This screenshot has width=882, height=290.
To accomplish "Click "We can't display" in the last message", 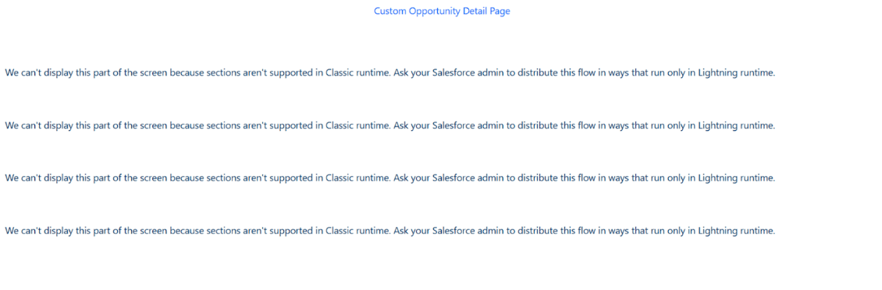I will click(39, 231).
